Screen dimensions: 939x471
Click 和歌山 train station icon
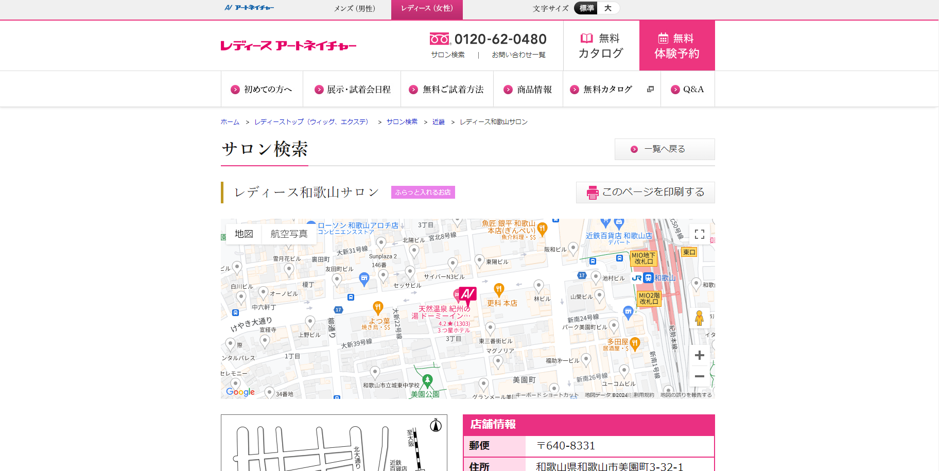(x=649, y=278)
